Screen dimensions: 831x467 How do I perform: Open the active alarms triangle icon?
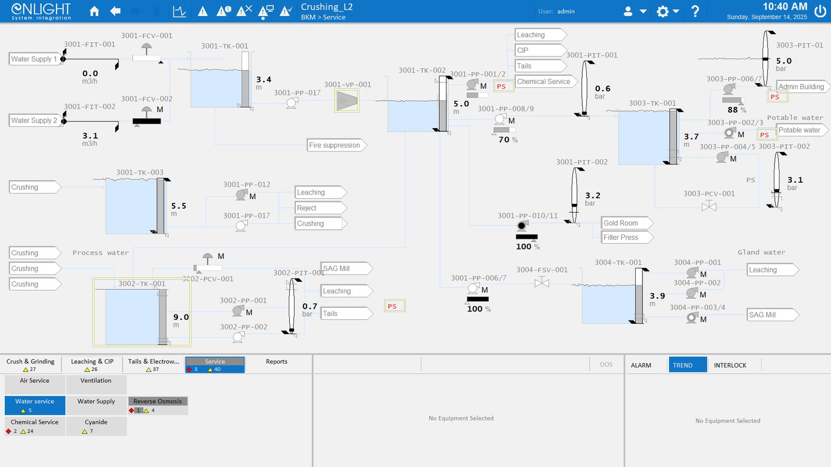(203, 11)
